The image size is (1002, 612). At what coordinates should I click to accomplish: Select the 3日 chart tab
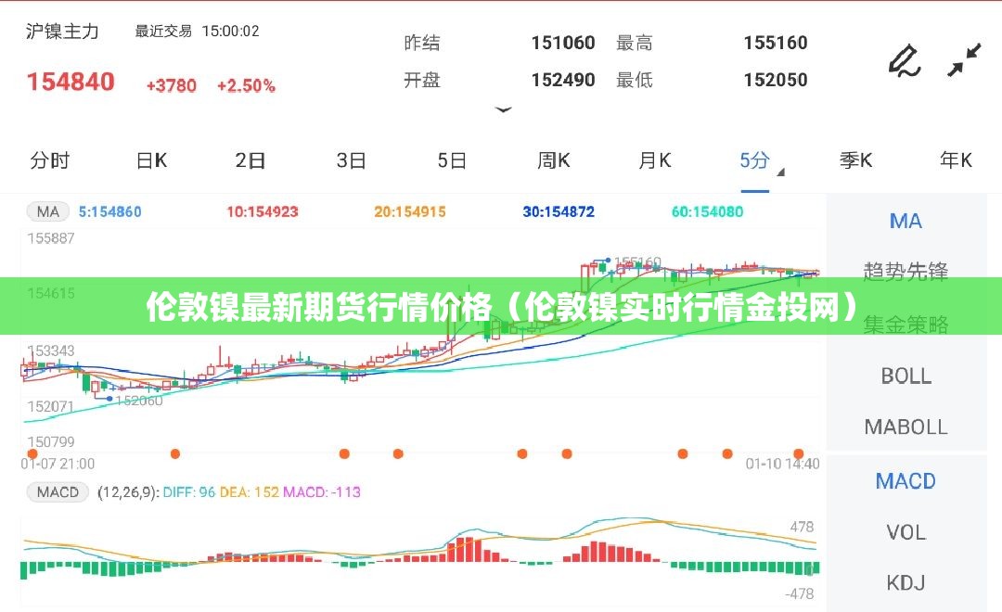pyautogui.click(x=351, y=160)
